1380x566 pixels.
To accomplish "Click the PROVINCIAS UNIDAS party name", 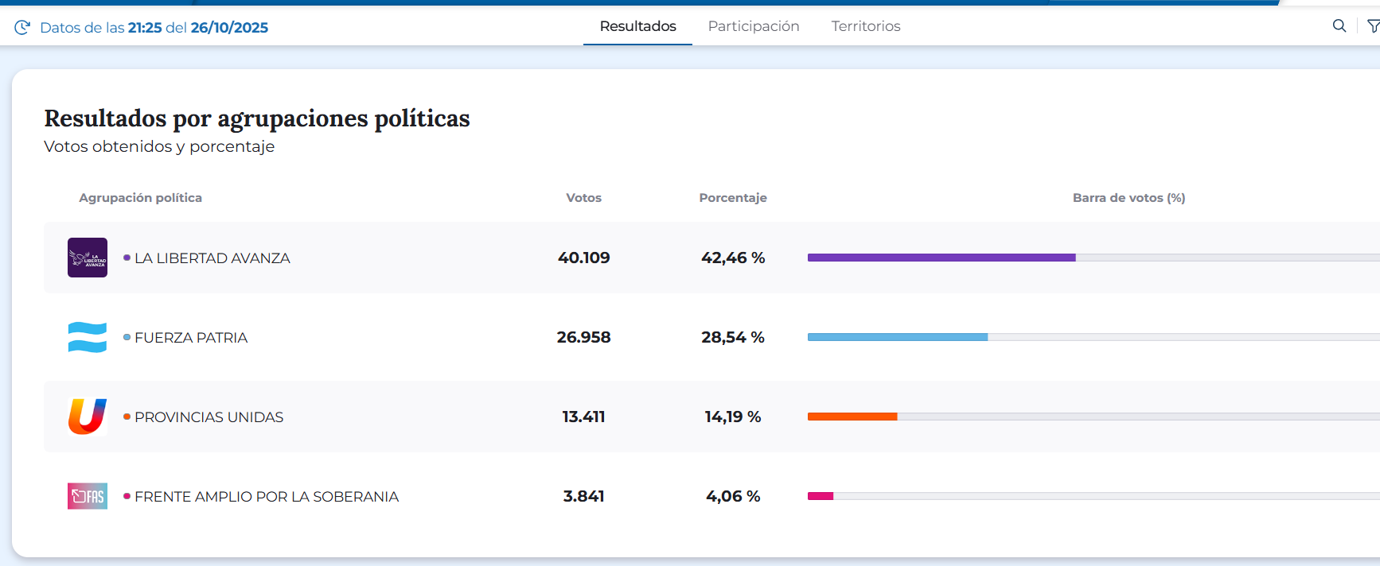I will [x=209, y=417].
